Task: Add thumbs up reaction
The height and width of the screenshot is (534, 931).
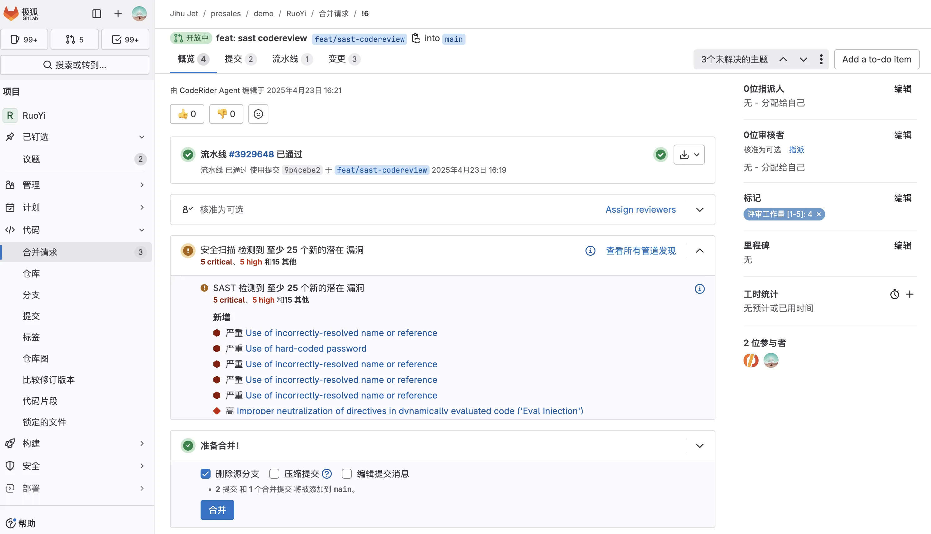Action: [x=187, y=114]
